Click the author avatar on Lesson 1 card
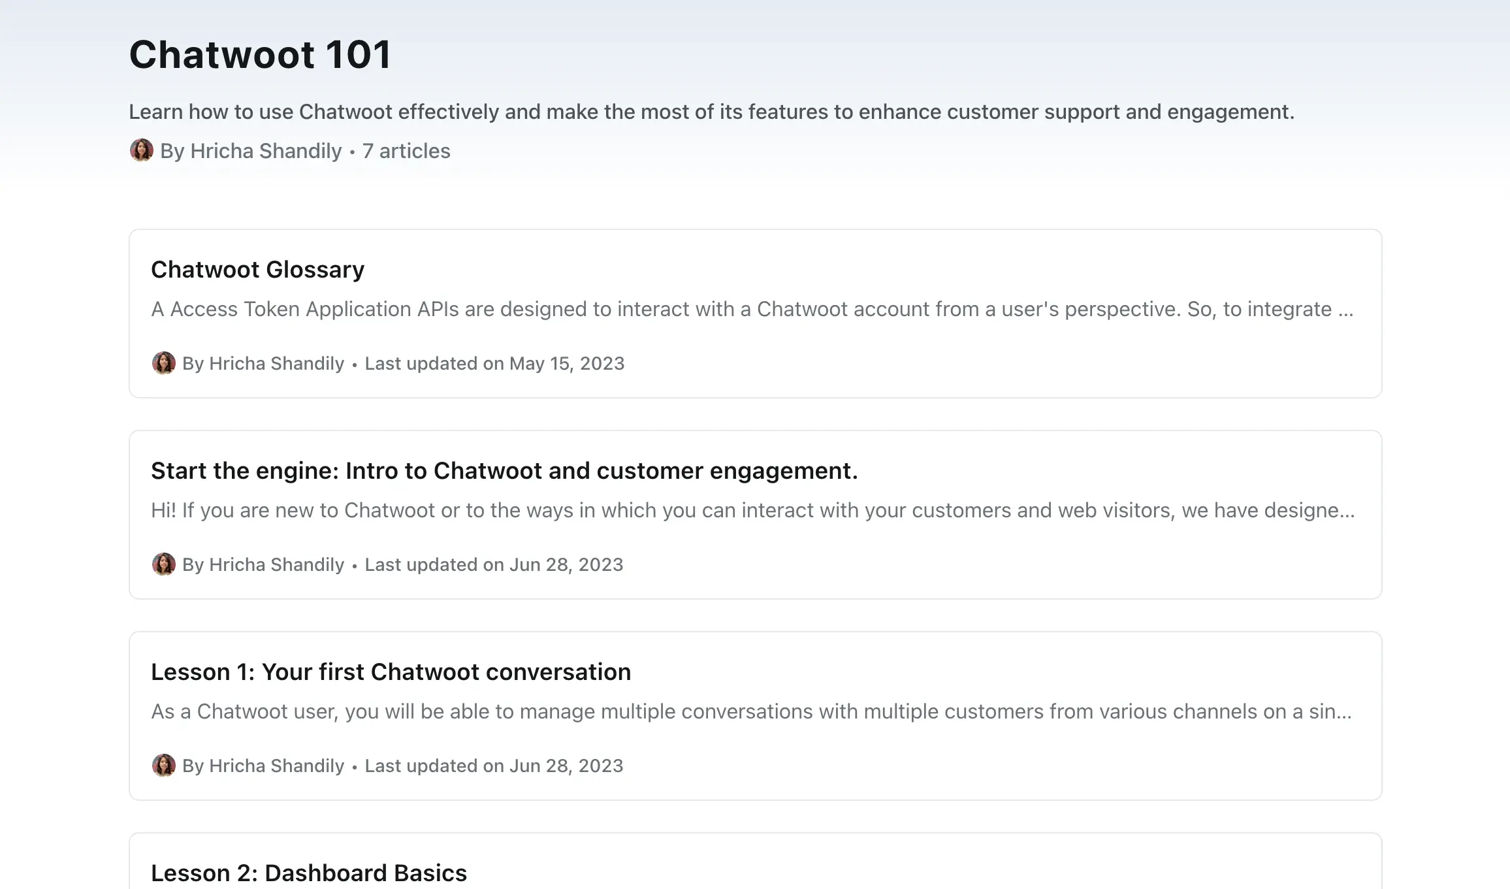The height and width of the screenshot is (889, 1510). coord(164,766)
